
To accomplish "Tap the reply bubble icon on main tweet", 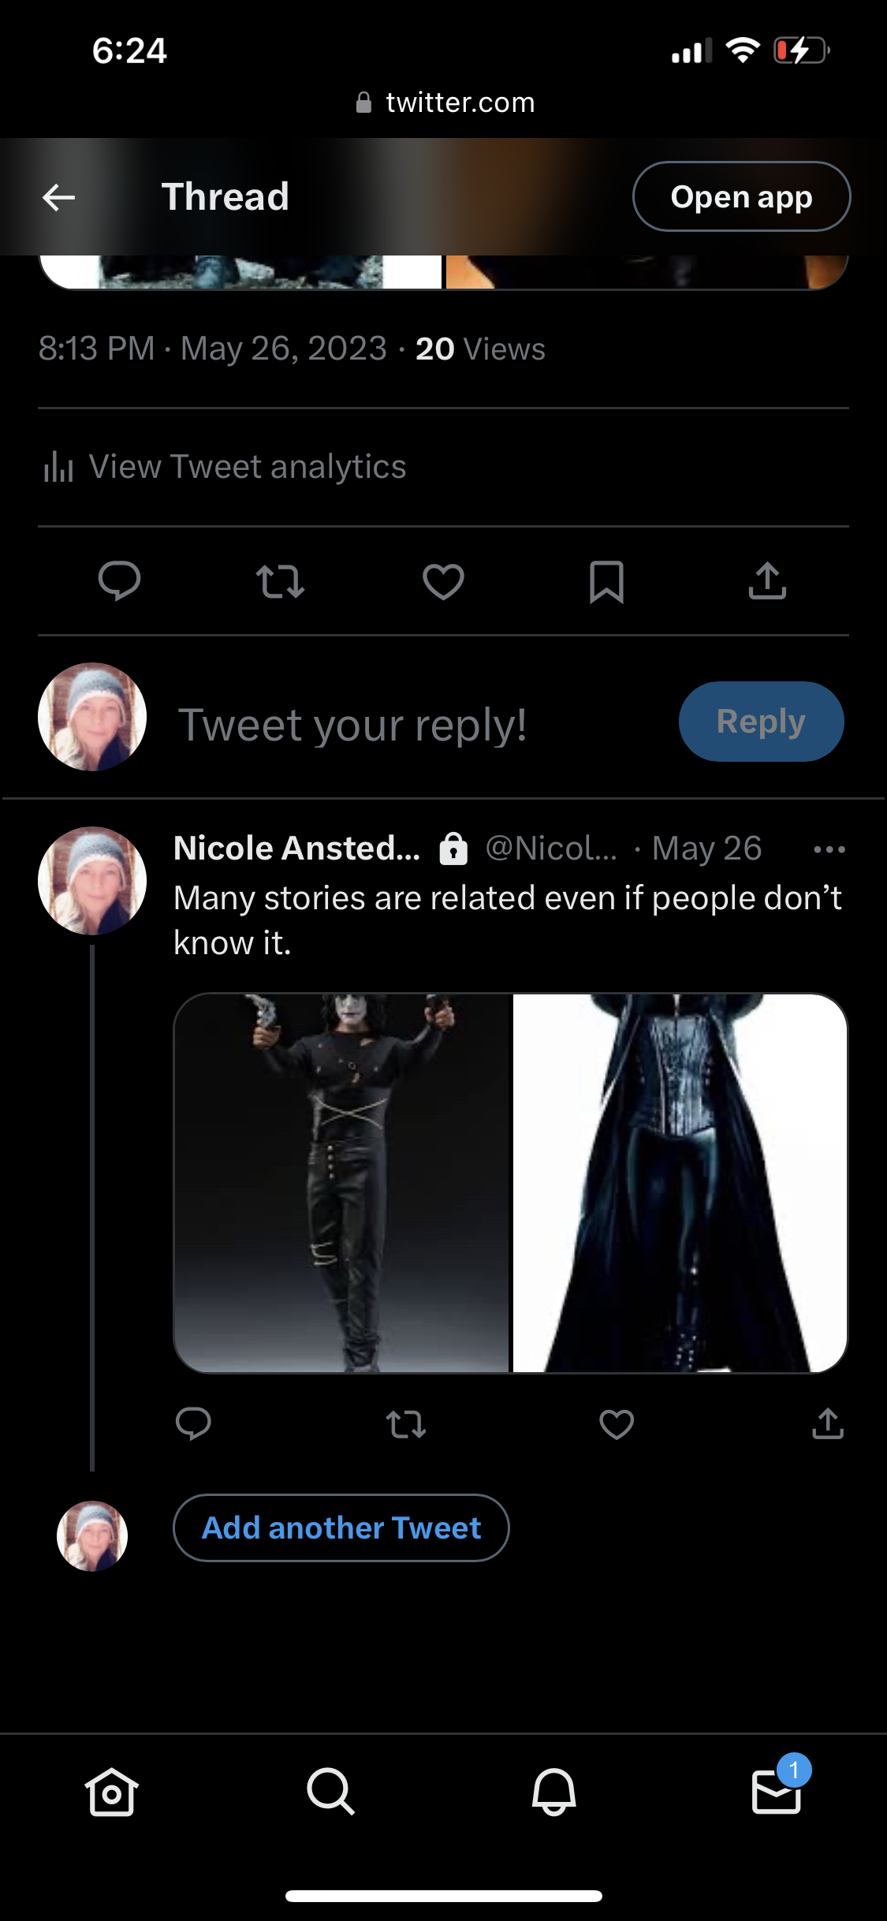I will point(119,582).
